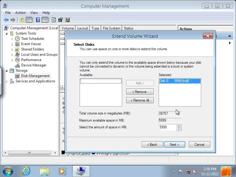Toggle the Show/Hide Action Pane toolbar icon
236x177 pixels.
(x=45, y=20)
